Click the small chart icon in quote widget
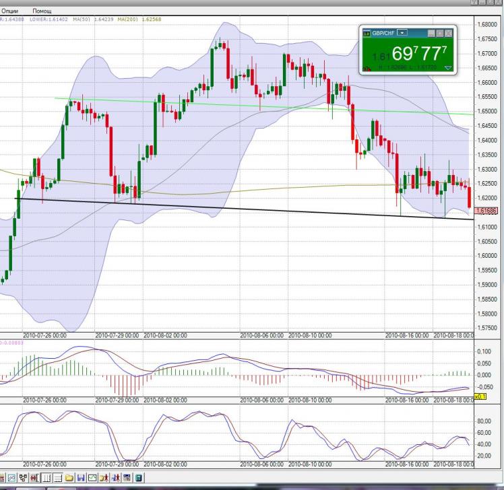The height and width of the screenshot is (490, 504). [367, 69]
